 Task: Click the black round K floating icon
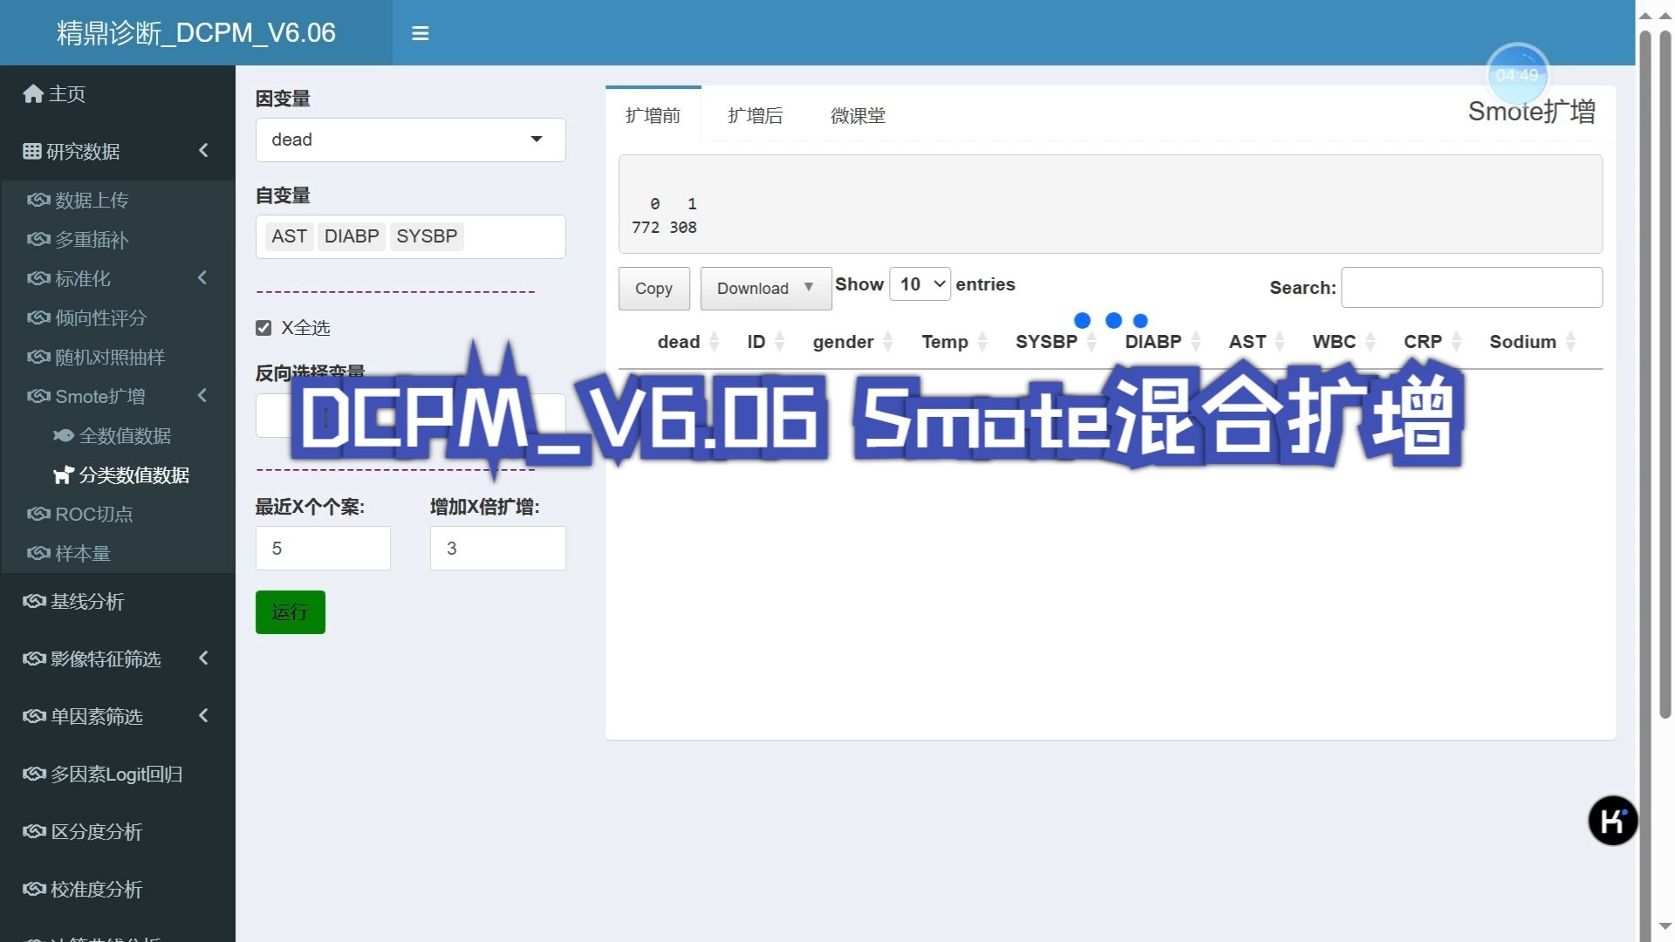point(1612,820)
